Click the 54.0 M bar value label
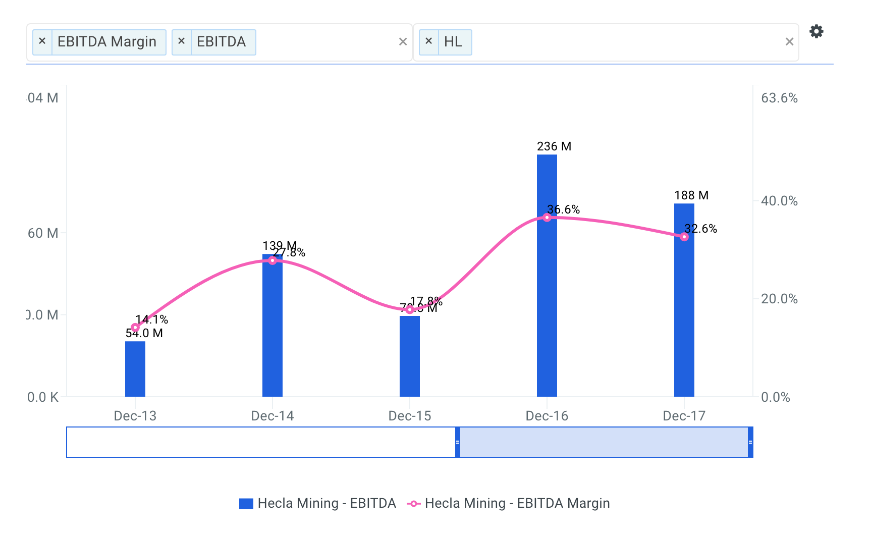The height and width of the screenshot is (535, 872). tap(144, 333)
